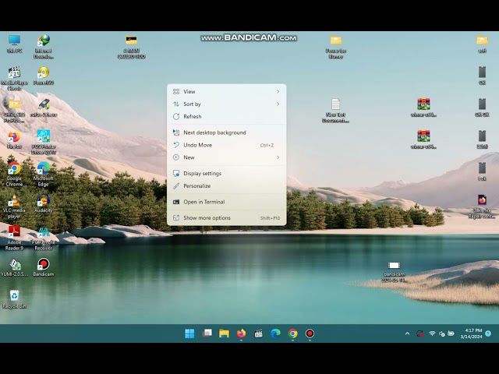The height and width of the screenshot is (374, 499).
Task: Open Internet Download Manager desktop shortcut
Action: tap(44, 47)
